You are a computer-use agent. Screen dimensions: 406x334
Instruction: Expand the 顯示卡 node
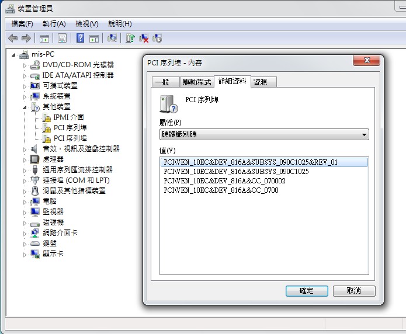point(25,255)
